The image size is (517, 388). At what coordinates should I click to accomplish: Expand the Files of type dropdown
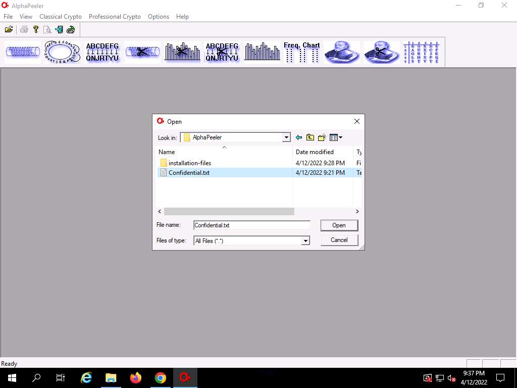click(305, 241)
